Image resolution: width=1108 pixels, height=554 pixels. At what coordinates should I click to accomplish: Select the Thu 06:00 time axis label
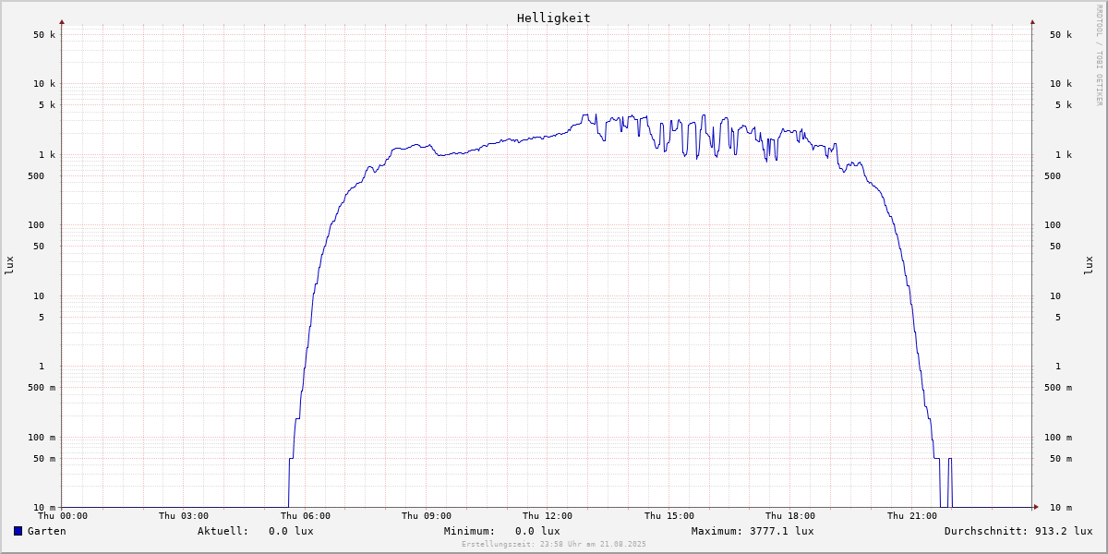coord(306,516)
